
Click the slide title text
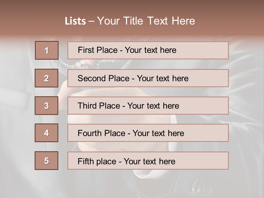click(x=130, y=21)
